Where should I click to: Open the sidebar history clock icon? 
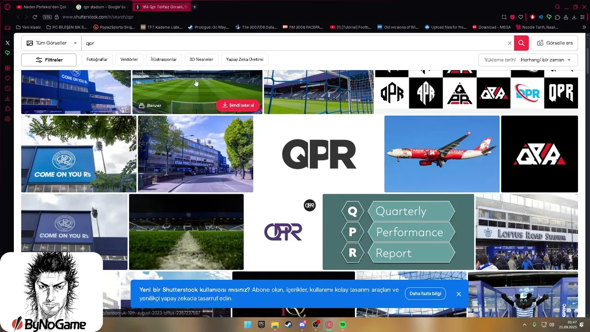(x=7, y=89)
